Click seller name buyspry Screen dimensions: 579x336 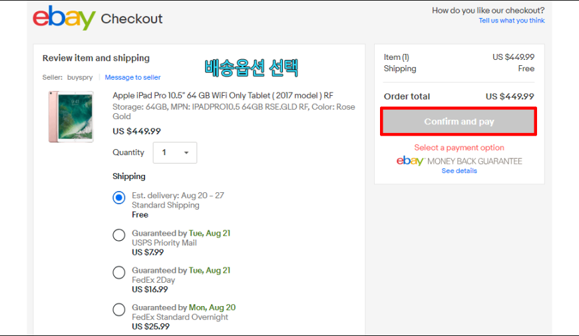tap(80, 77)
